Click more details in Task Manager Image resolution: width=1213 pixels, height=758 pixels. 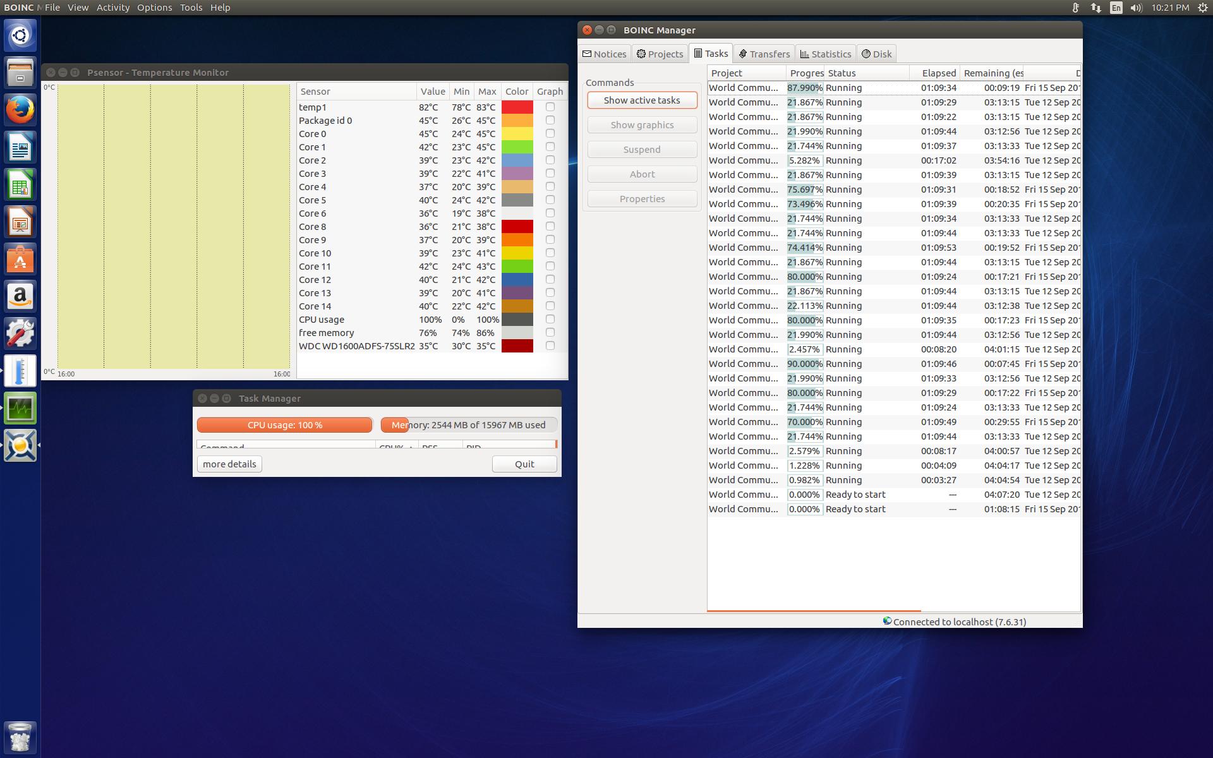229,464
